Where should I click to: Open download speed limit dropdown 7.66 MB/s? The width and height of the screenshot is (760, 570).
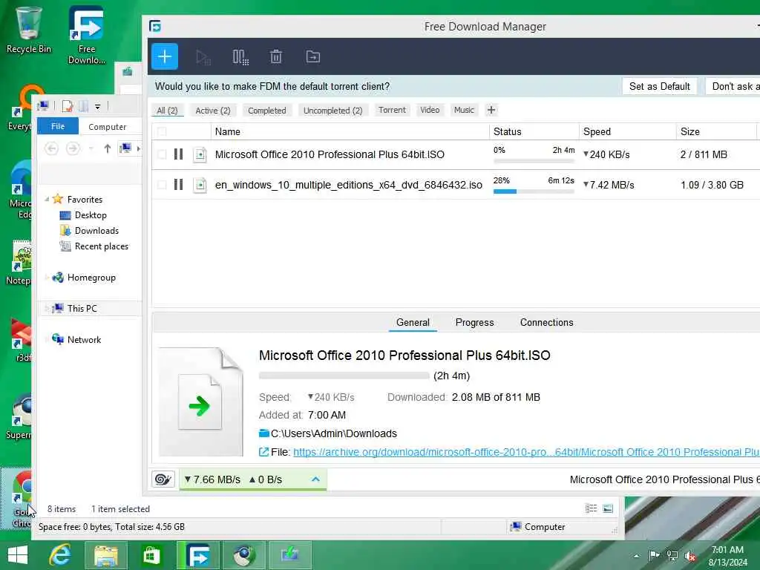pos(212,479)
